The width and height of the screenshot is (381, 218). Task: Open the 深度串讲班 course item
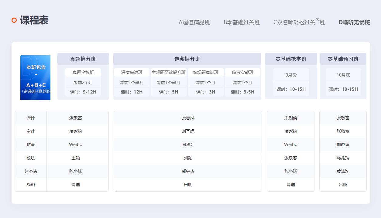click(132, 72)
